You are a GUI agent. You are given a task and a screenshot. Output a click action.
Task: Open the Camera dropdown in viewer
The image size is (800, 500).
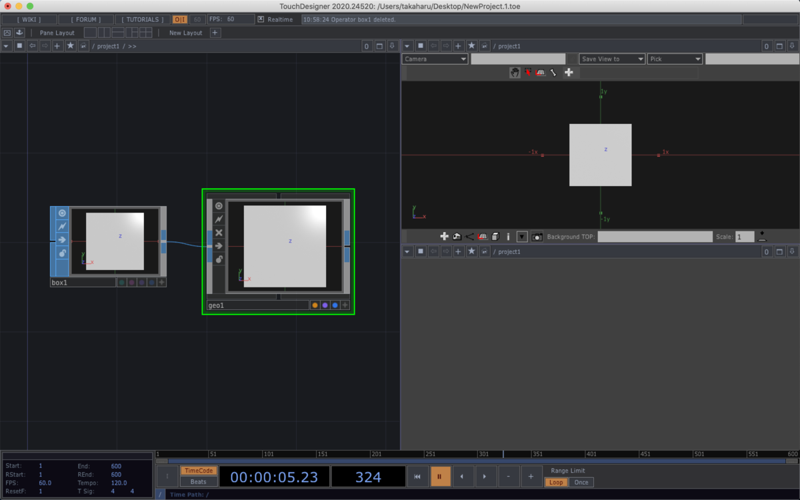click(435, 59)
